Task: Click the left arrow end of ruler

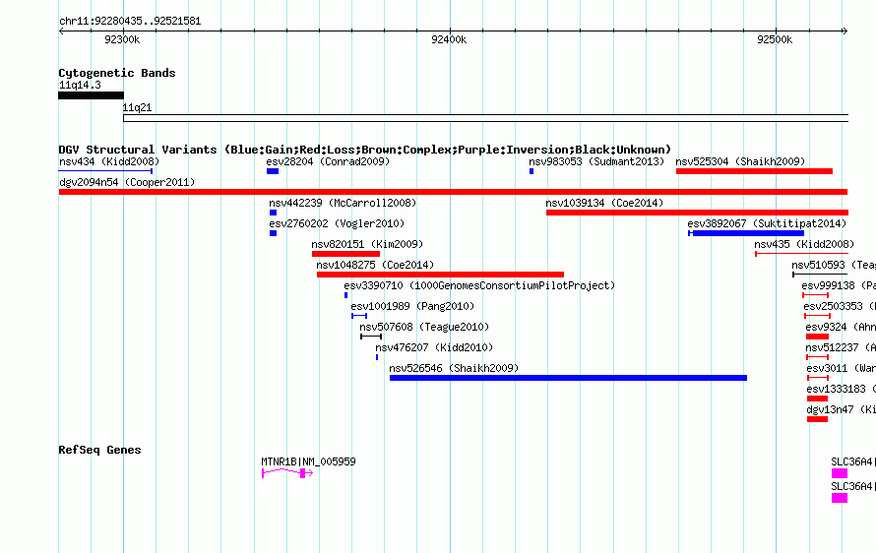Action: tap(61, 31)
